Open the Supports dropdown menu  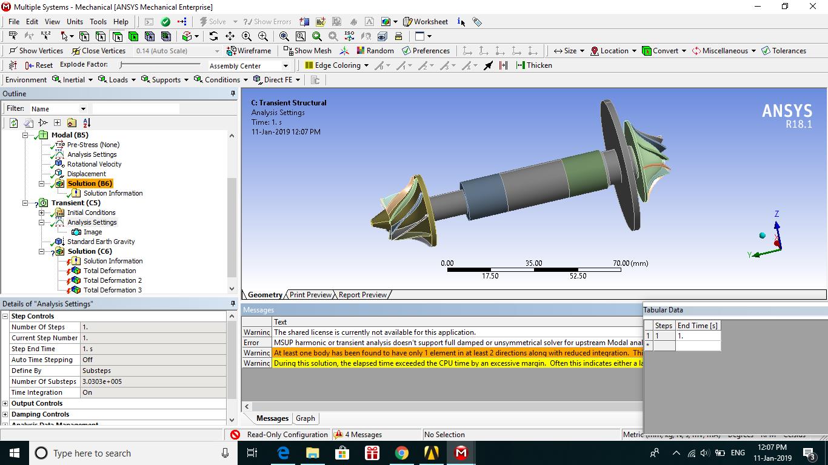(165, 80)
